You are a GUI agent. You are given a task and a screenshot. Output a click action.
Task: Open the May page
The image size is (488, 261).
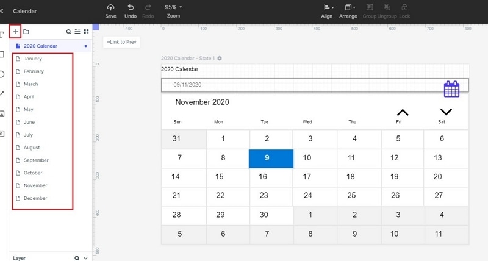pyautogui.click(x=28, y=110)
